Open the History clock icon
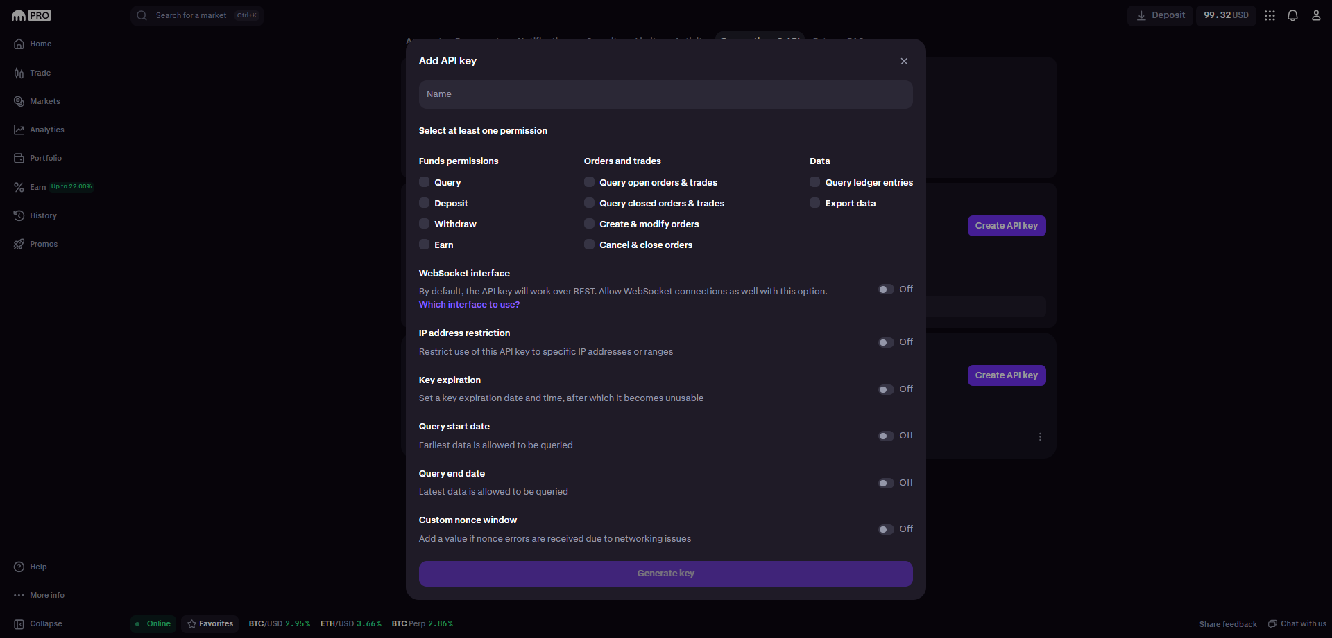Screen dimensions: 1332x638 tap(19, 216)
